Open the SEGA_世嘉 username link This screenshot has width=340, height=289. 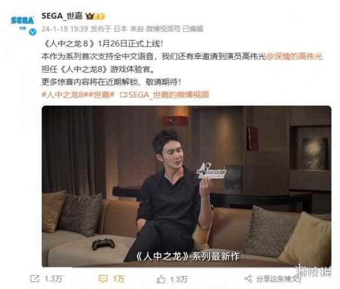tap(62, 16)
